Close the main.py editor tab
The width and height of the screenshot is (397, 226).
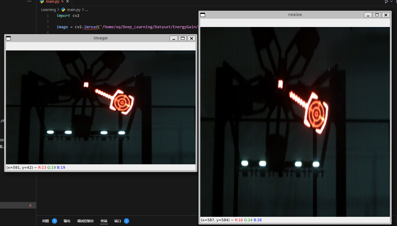point(68,1)
